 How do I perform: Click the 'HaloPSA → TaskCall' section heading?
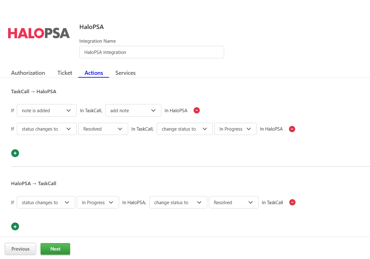[x=34, y=184]
